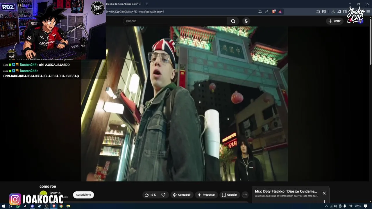Toggle the browser sidebar panel
372x209 pixels.
345,12
